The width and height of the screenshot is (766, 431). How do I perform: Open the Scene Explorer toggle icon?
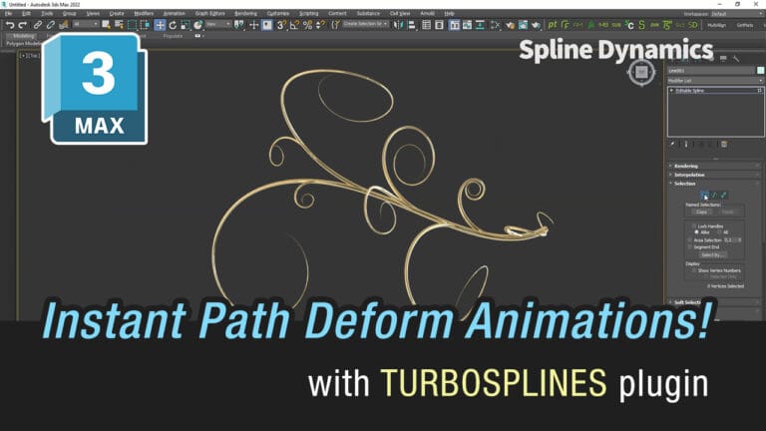[x=427, y=25]
